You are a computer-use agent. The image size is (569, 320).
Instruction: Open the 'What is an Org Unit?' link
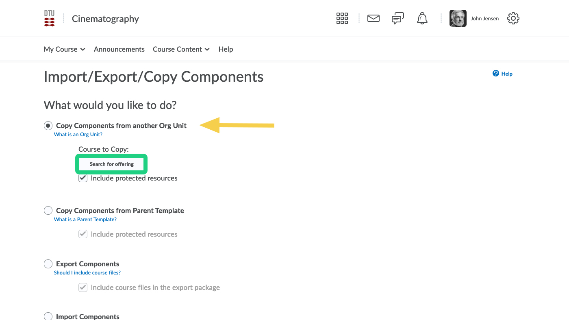(x=78, y=135)
